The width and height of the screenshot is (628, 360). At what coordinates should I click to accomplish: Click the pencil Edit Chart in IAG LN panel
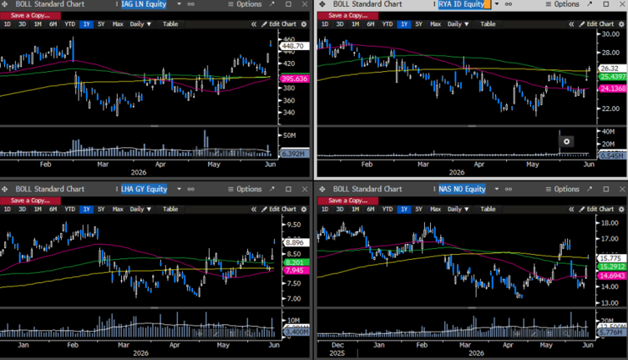click(279, 24)
